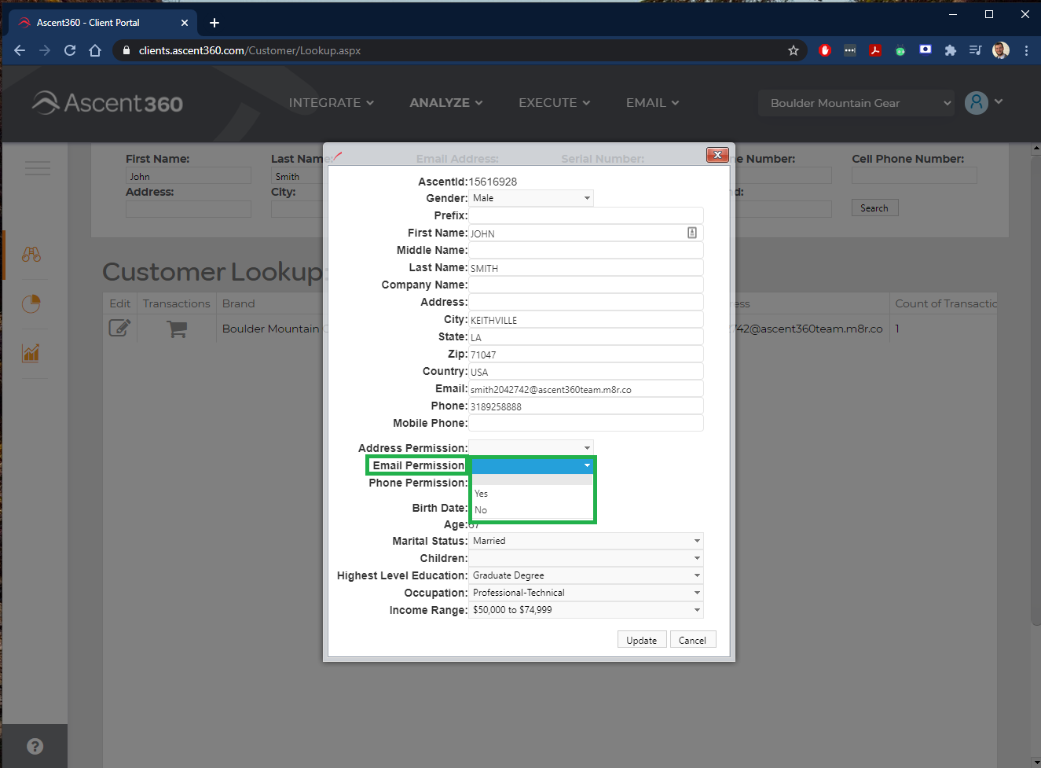Open the Boulder Mountain Gear client dropdown
This screenshot has width=1041, height=768.
coord(856,103)
